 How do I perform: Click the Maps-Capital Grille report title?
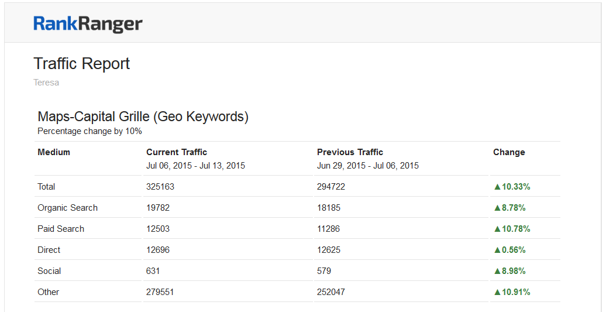pyautogui.click(x=143, y=116)
